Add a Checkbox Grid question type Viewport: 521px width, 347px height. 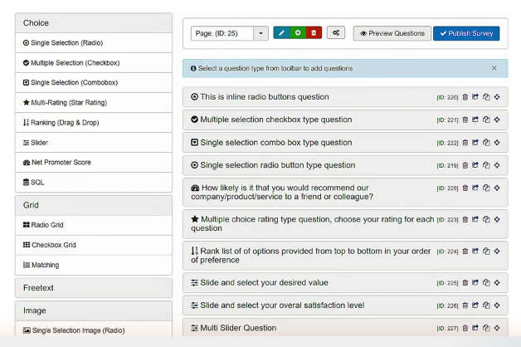[x=94, y=245]
